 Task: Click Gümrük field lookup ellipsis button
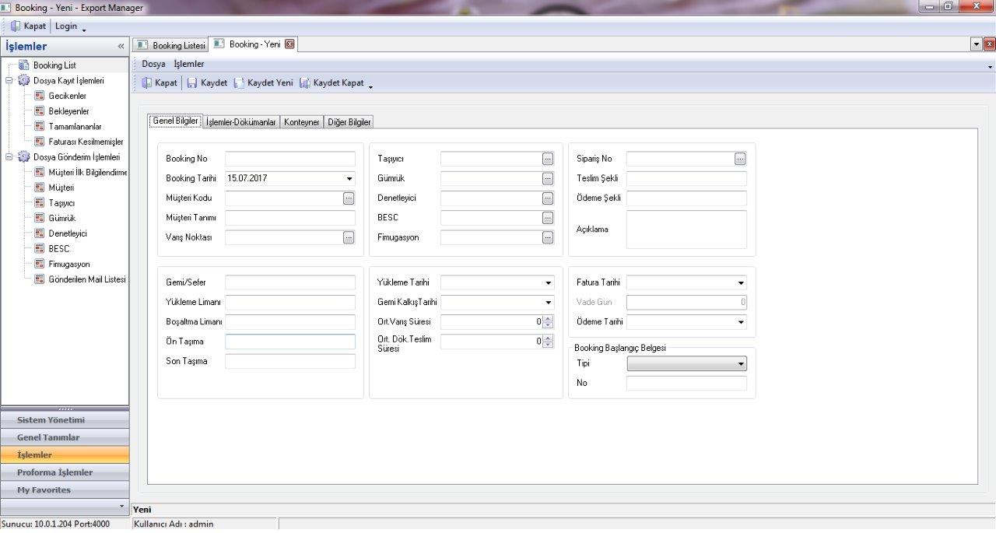tap(548, 178)
